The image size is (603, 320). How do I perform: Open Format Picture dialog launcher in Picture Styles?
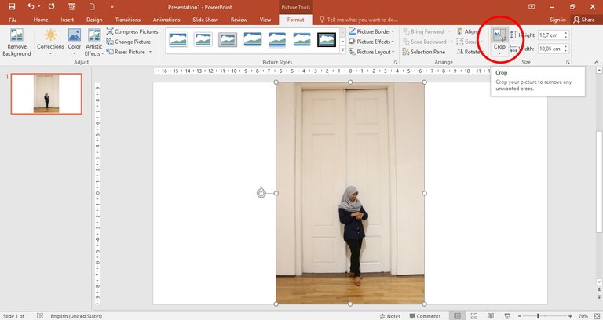point(396,62)
